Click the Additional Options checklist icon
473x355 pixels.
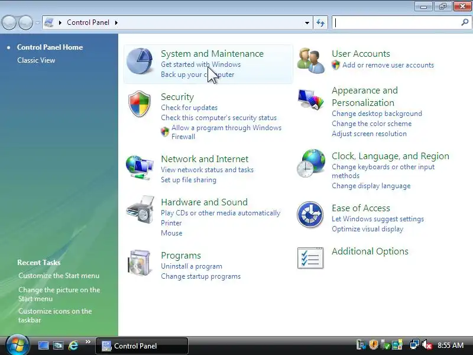[x=310, y=258]
